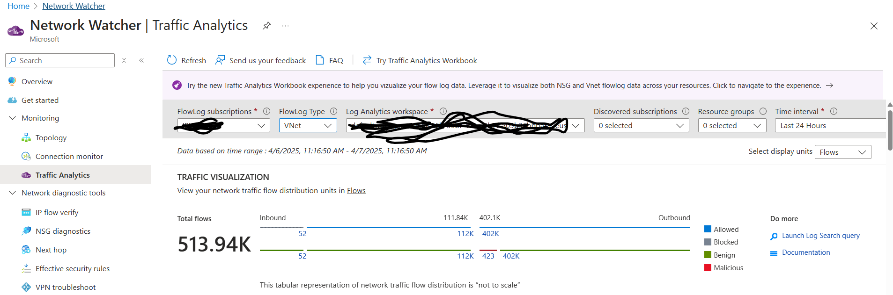Close the Traffic Analytics blade
Screen dimensions: 893x295
coord(874,26)
